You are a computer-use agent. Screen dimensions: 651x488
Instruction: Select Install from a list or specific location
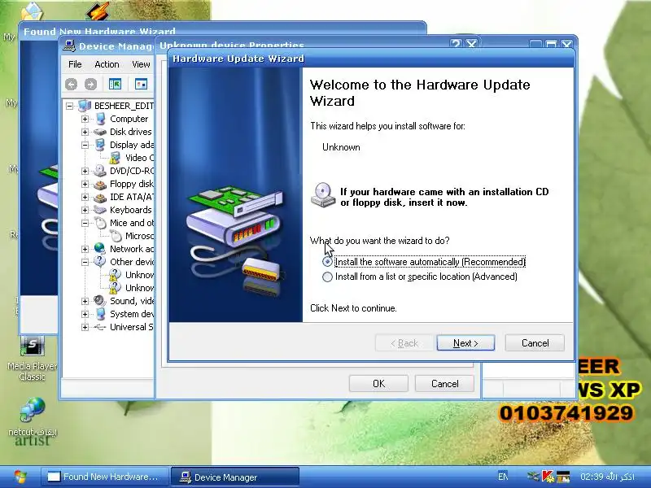tap(328, 277)
